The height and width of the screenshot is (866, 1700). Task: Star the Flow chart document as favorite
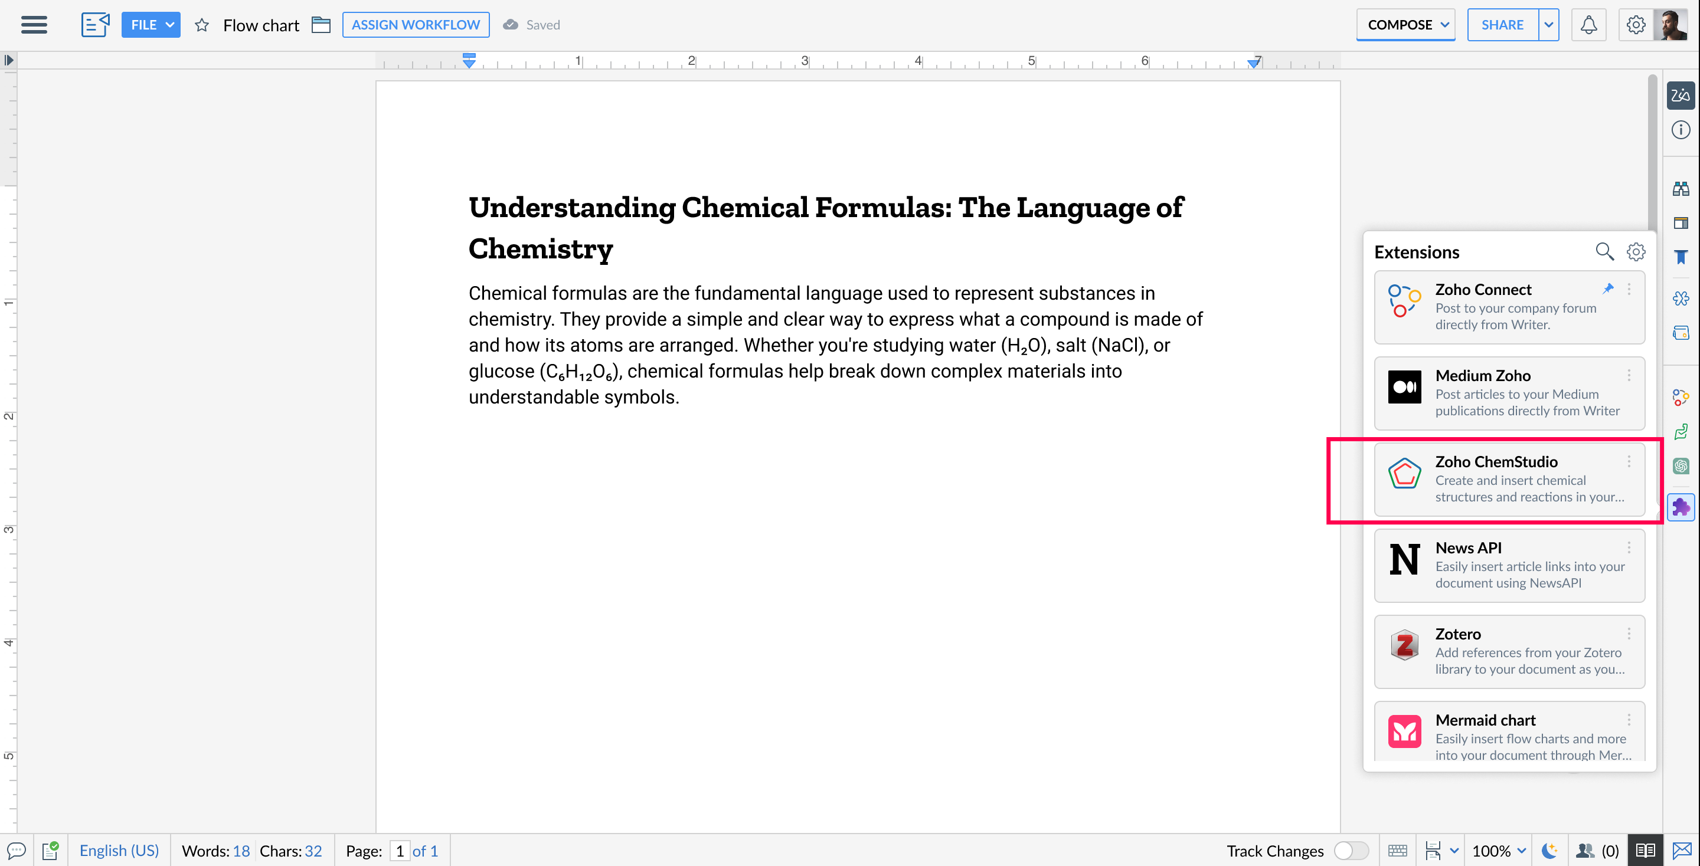[x=202, y=25]
